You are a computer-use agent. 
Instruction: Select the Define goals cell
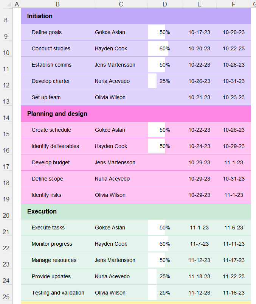click(x=57, y=32)
